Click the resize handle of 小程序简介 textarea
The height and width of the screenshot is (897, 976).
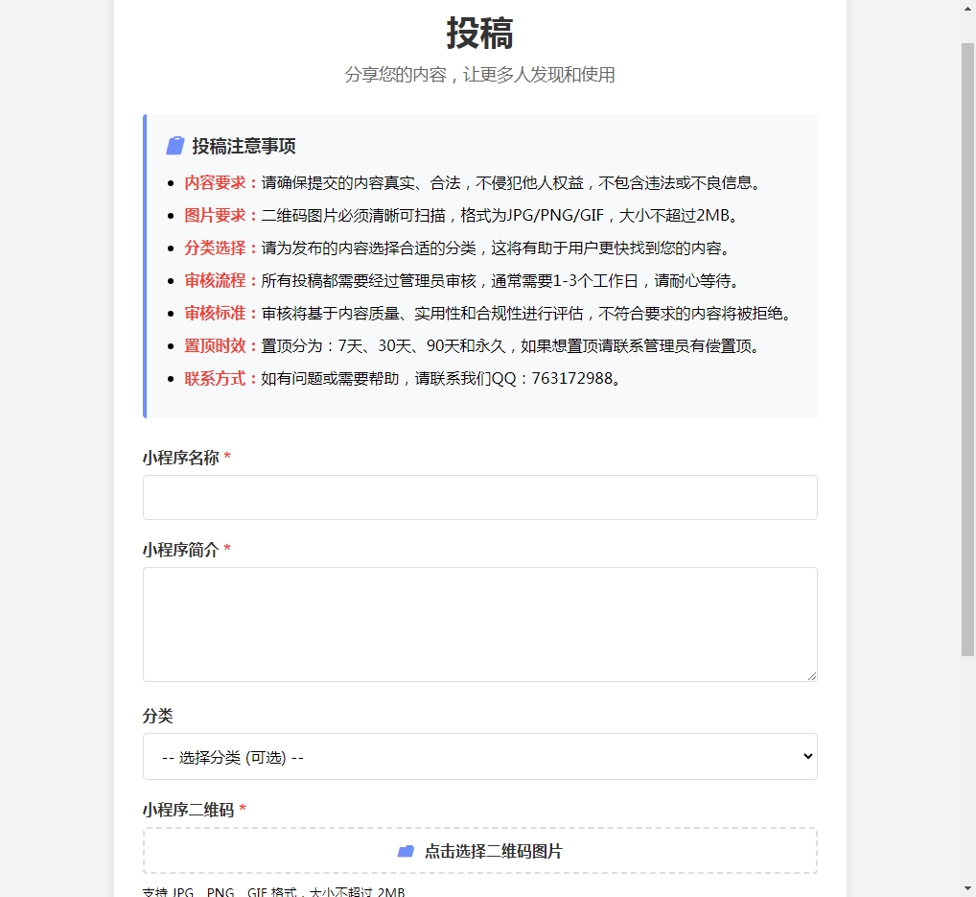(813, 674)
